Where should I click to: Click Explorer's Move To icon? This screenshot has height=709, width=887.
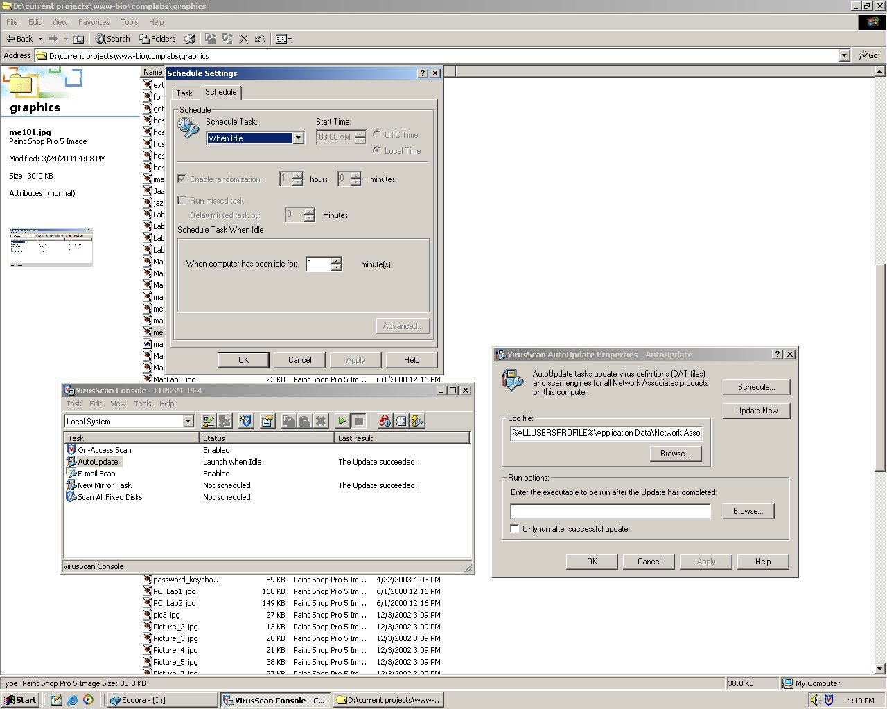point(210,39)
